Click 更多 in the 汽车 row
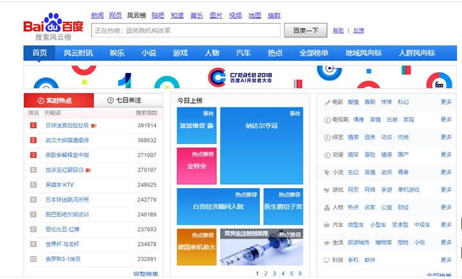The width and height of the screenshot is (462, 279). click(446, 225)
